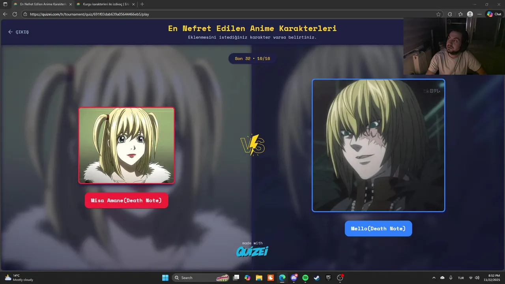The width and height of the screenshot is (505, 284).
Task: Open volume speaker tray icon
Action: 477,278
